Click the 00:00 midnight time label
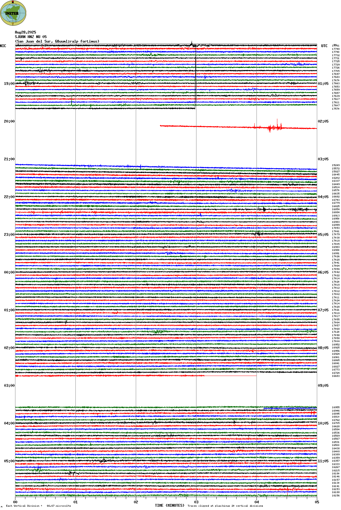 pos(9,272)
